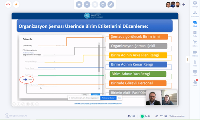This screenshot has height=120, width=200.
Task: Toggle the camera button in top toolbar
Action: (x=79, y=5)
